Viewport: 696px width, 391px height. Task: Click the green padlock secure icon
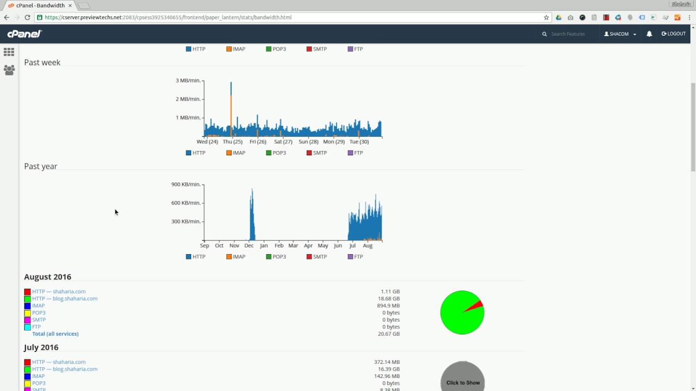(40, 17)
